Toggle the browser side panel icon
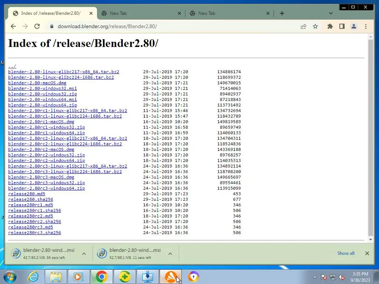The width and height of the screenshot is (379, 284). click(342, 26)
